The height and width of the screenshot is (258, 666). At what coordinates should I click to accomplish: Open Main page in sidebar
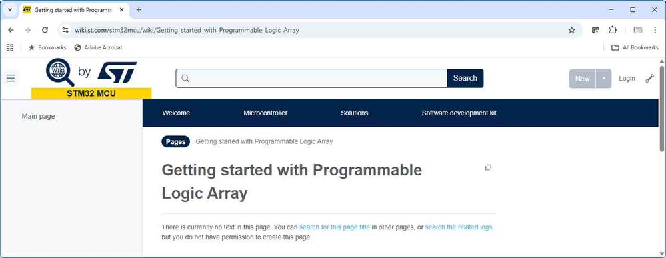tap(38, 116)
